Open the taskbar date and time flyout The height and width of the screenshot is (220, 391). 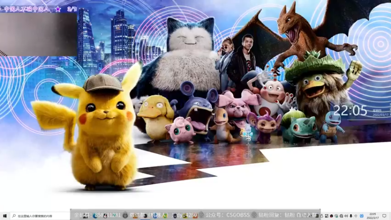pos(373,216)
